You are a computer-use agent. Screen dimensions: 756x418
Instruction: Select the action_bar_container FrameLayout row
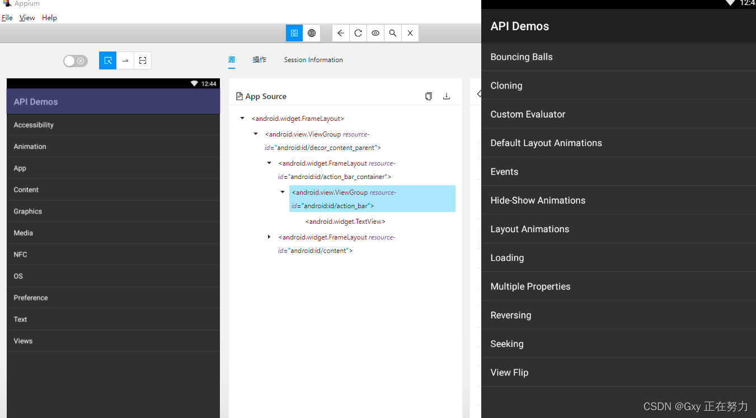[336, 170]
